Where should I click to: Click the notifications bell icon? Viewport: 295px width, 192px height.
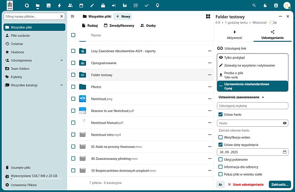[x=265, y=6]
